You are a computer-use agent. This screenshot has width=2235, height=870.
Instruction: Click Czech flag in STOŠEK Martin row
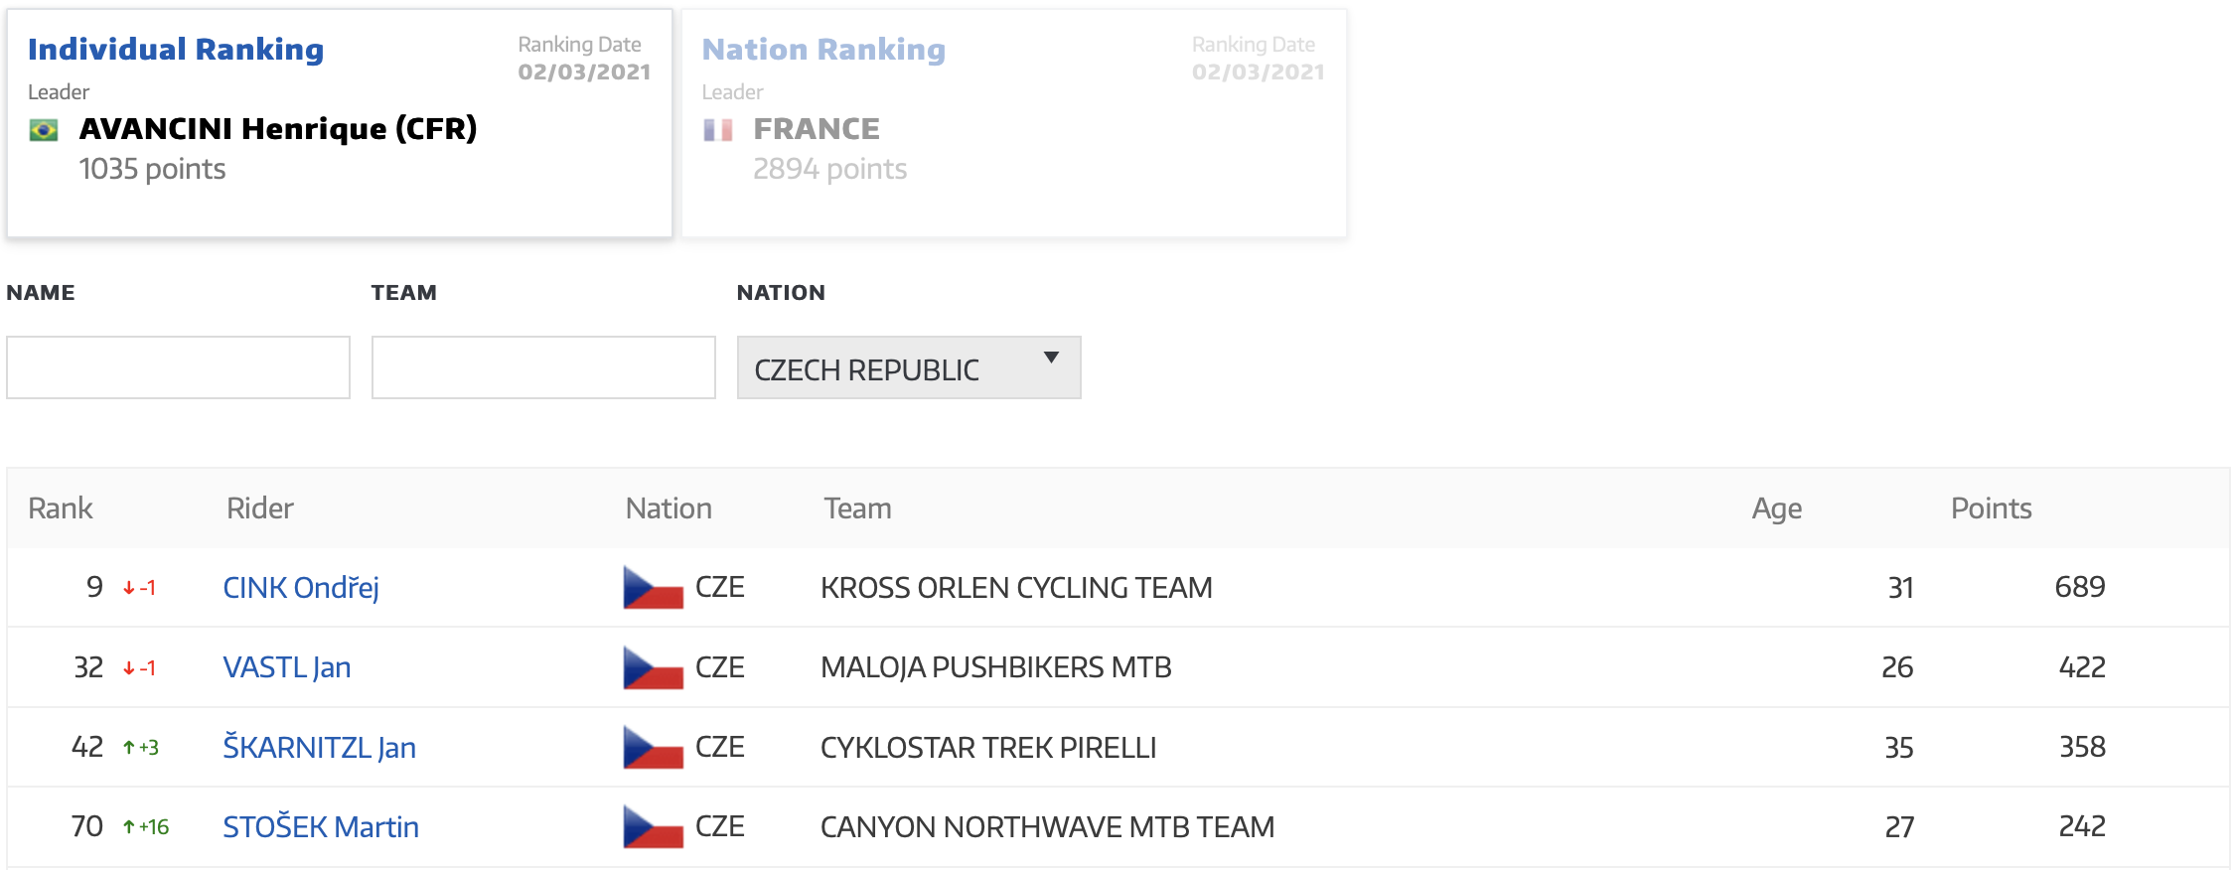(x=653, y=827)
